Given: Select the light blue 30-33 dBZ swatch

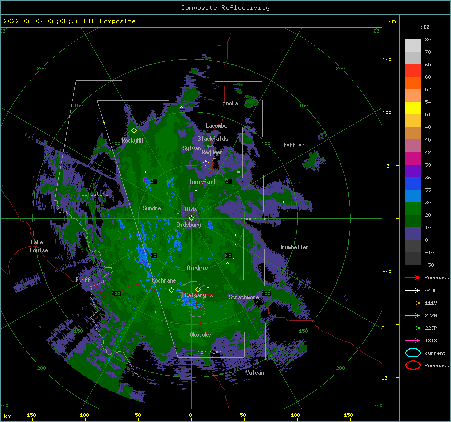Looking at the screenshot, I should click(413, 196).
